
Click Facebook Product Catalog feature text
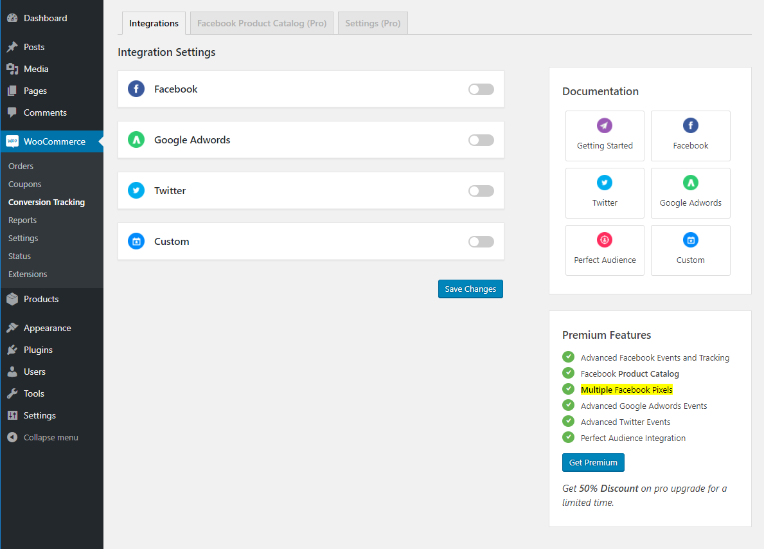coord(630,374)
